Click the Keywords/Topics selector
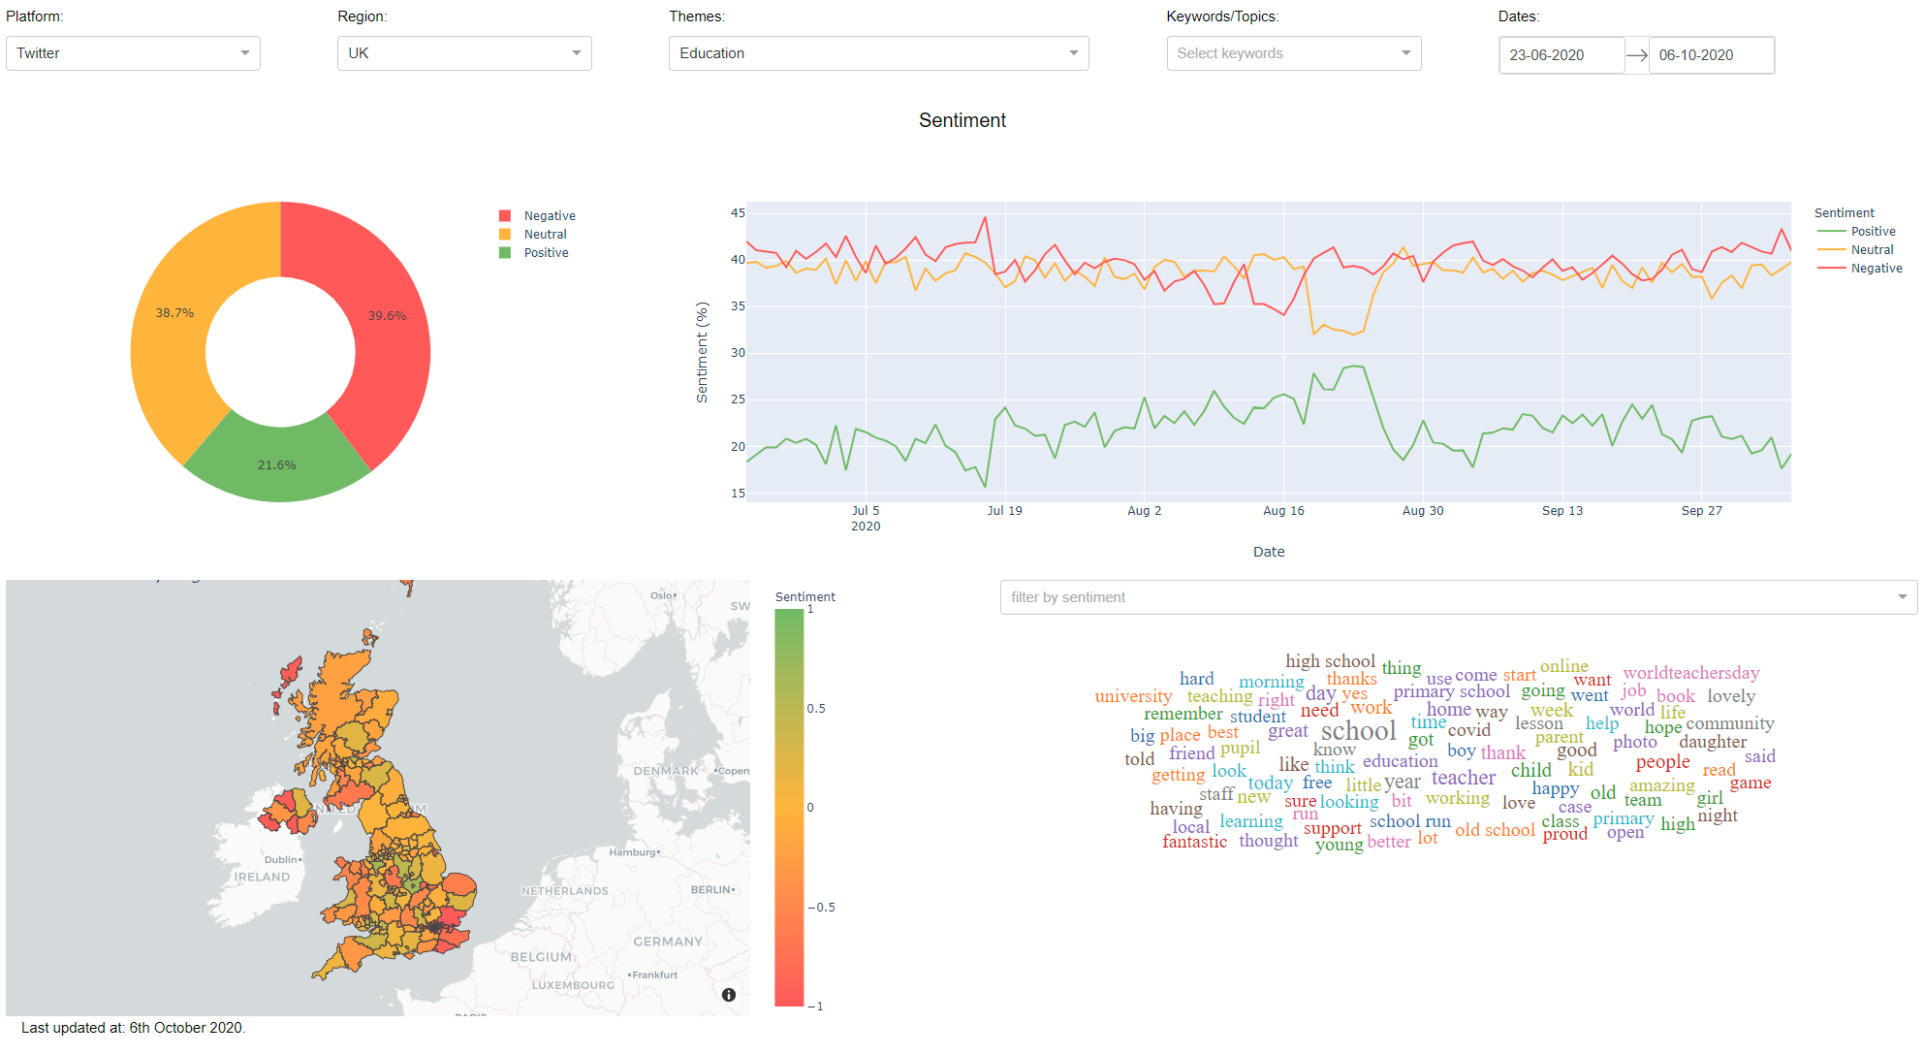 1290,53
